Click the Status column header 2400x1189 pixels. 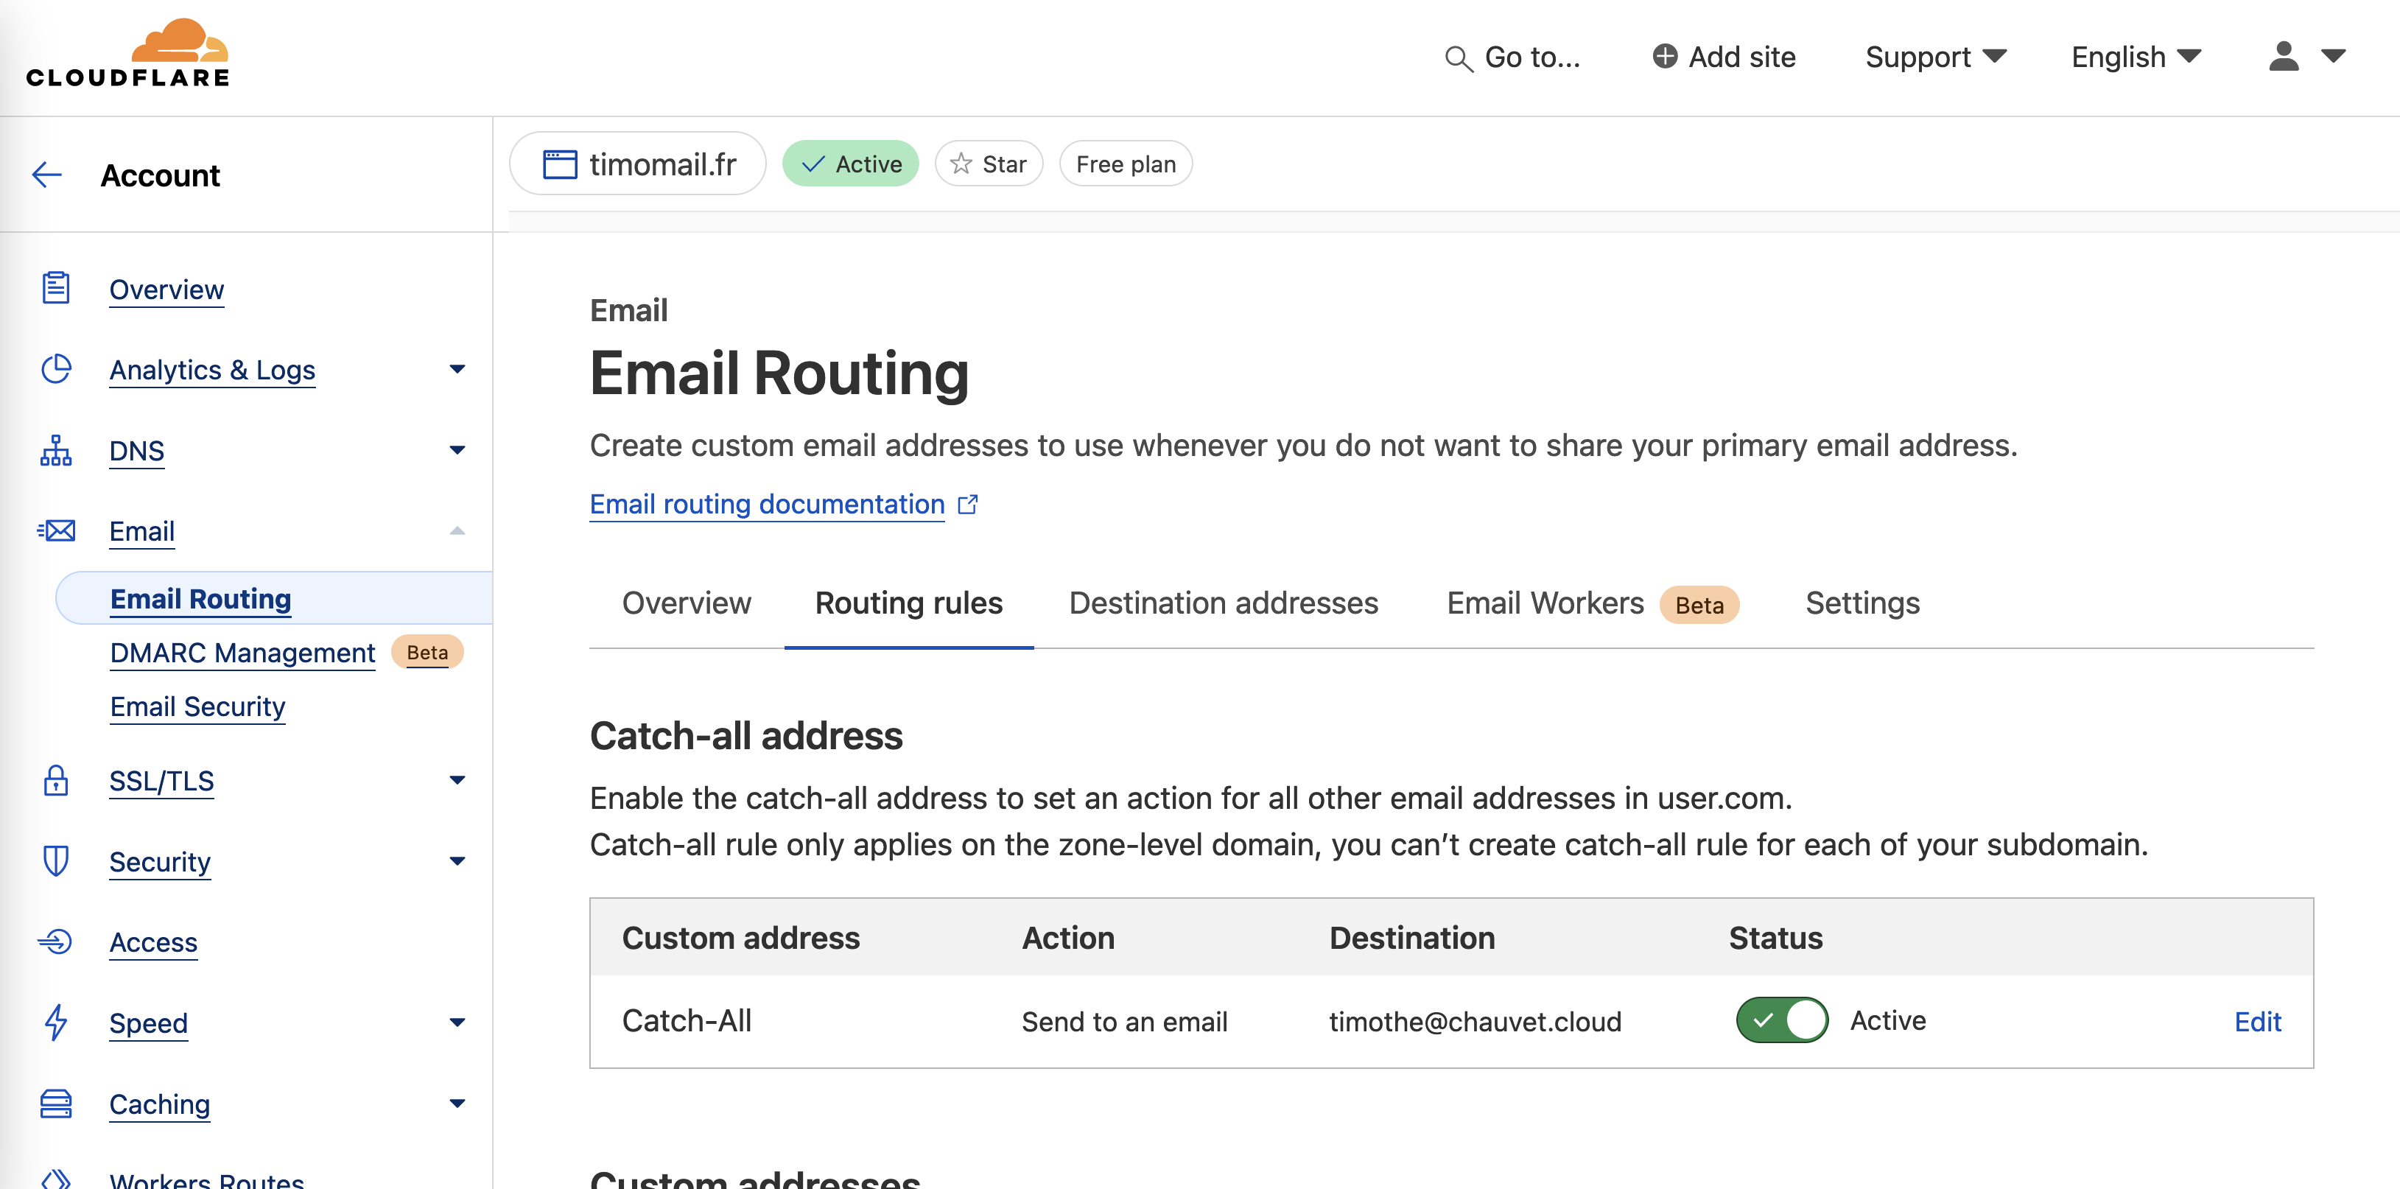tap(1776, 937)
